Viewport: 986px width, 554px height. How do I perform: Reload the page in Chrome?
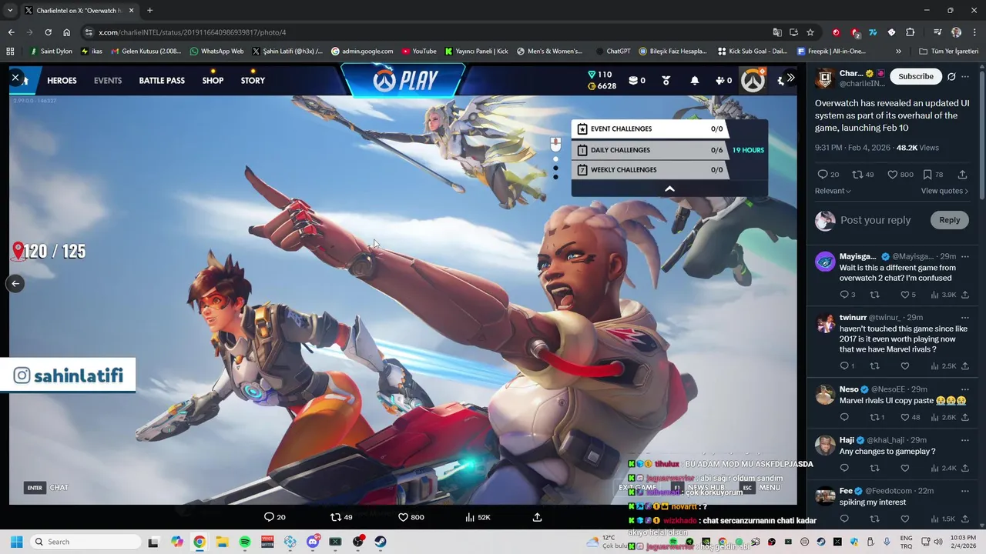[48, 32]
